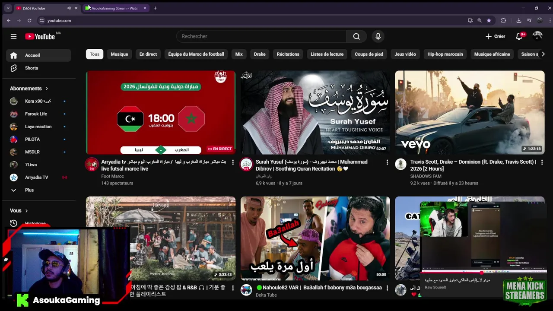The image size is (553, 311).
Task: Select the Musique filter chip
Action: [x=119, y=54]
